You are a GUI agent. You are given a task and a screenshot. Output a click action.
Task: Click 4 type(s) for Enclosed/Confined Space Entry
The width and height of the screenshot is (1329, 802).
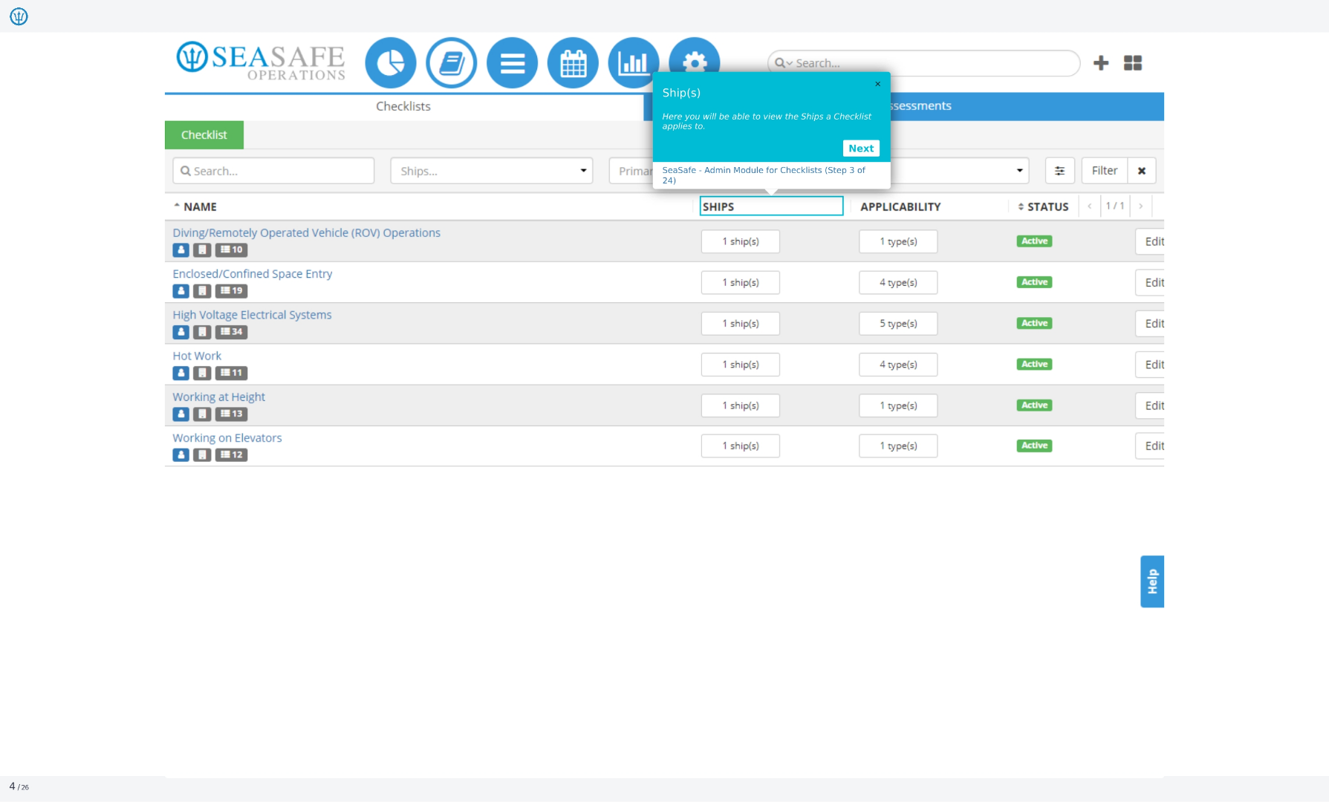coord(898,282)
